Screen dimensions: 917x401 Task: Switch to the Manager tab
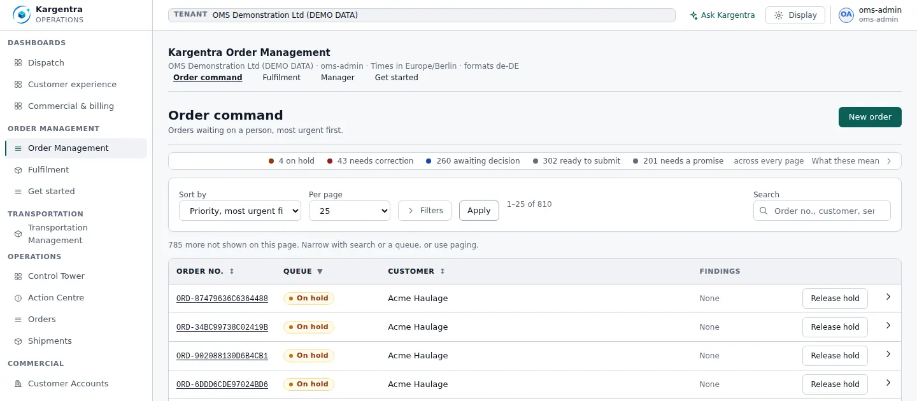click(338, 78)
